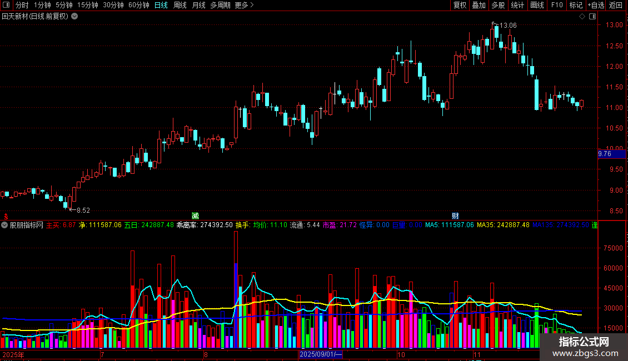
Task: Click the 怪异: 0.00 indicator value
Action: [x=375, y=225]
